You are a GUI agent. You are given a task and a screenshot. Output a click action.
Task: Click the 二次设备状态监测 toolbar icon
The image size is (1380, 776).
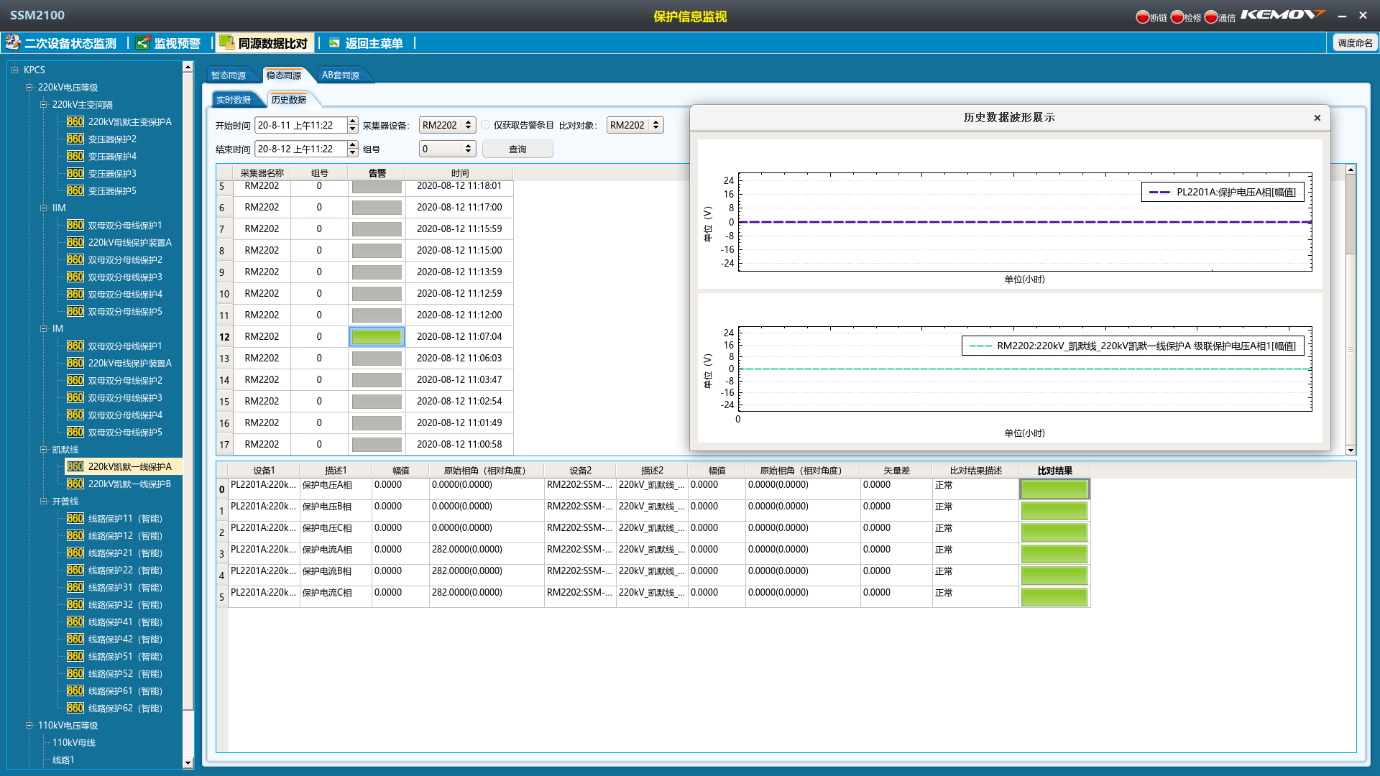coord(13,42)
